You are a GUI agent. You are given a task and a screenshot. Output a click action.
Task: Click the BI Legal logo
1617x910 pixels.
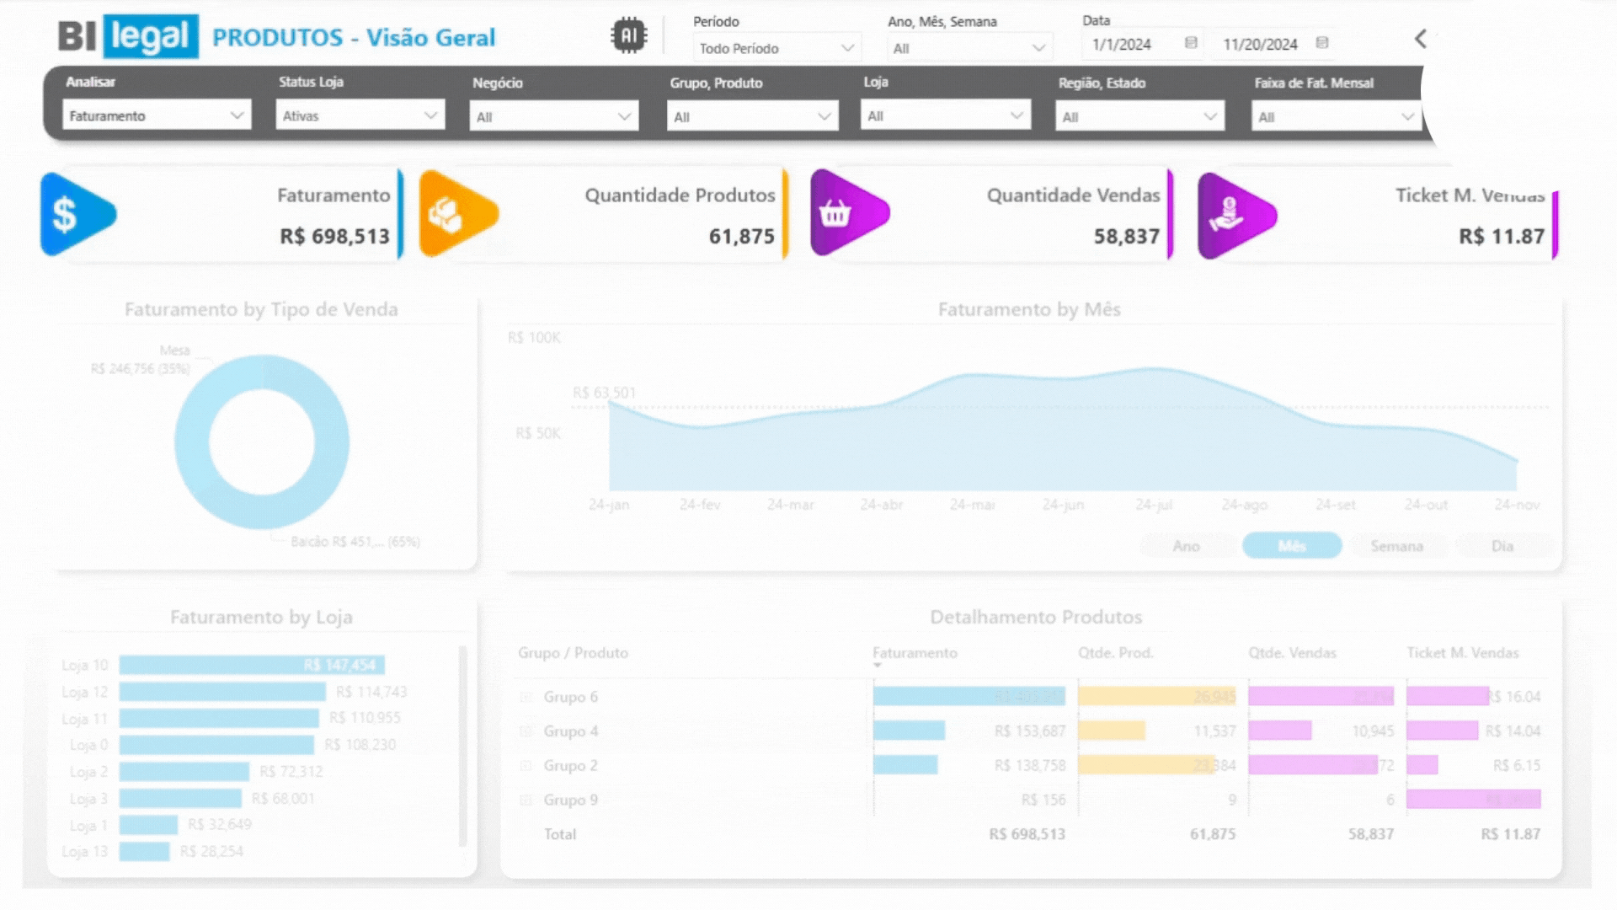click(x=128, y=36)
